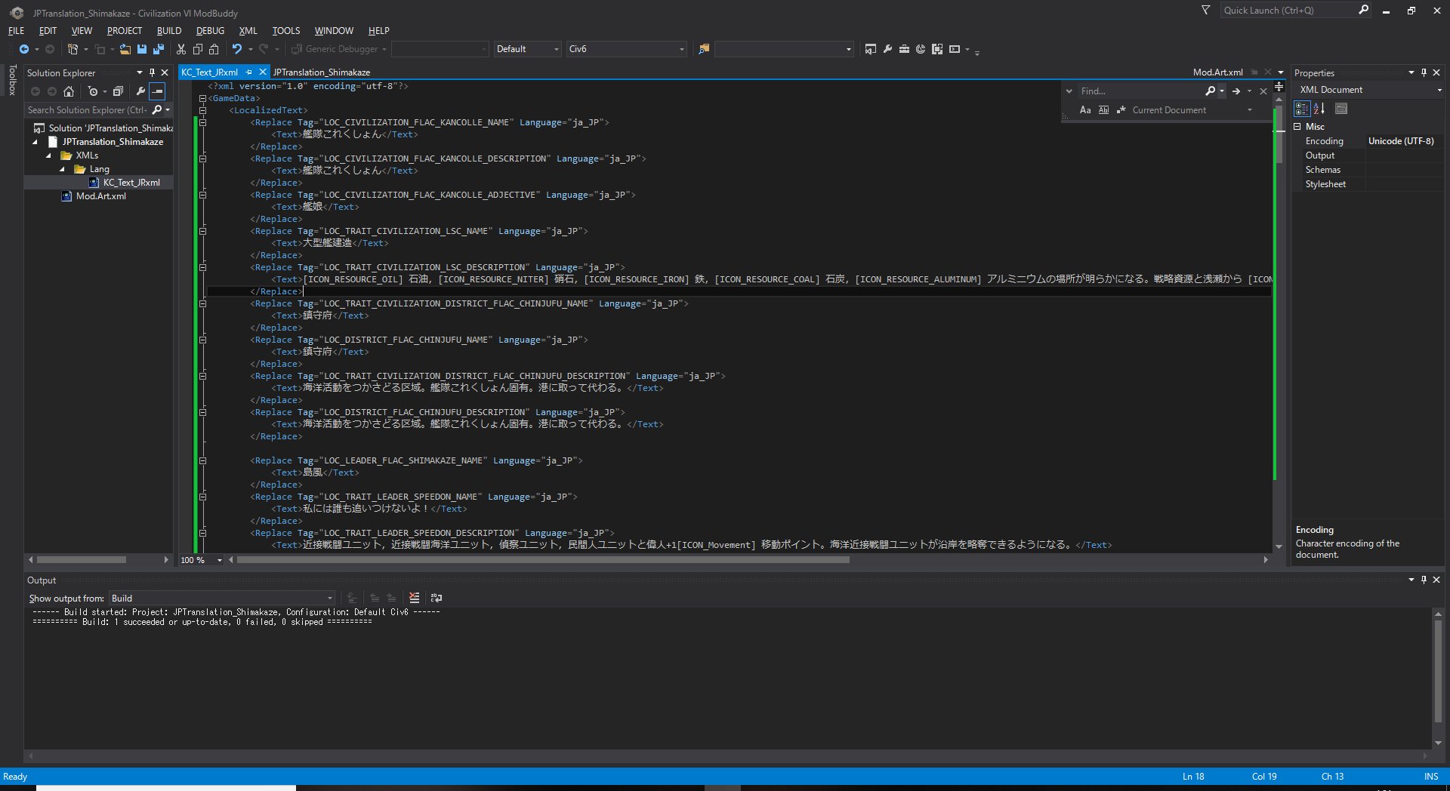
Task: Select Mod.Art.xml in Solution Explorer
Action: (x=101, y=196)
